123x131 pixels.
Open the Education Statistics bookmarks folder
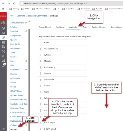pyautogui.click(x=41, y=9)
